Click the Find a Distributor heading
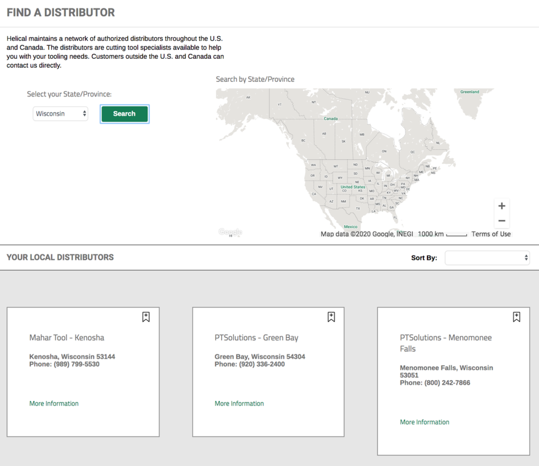This screenshot has width=539, height=466. [61, 13]
